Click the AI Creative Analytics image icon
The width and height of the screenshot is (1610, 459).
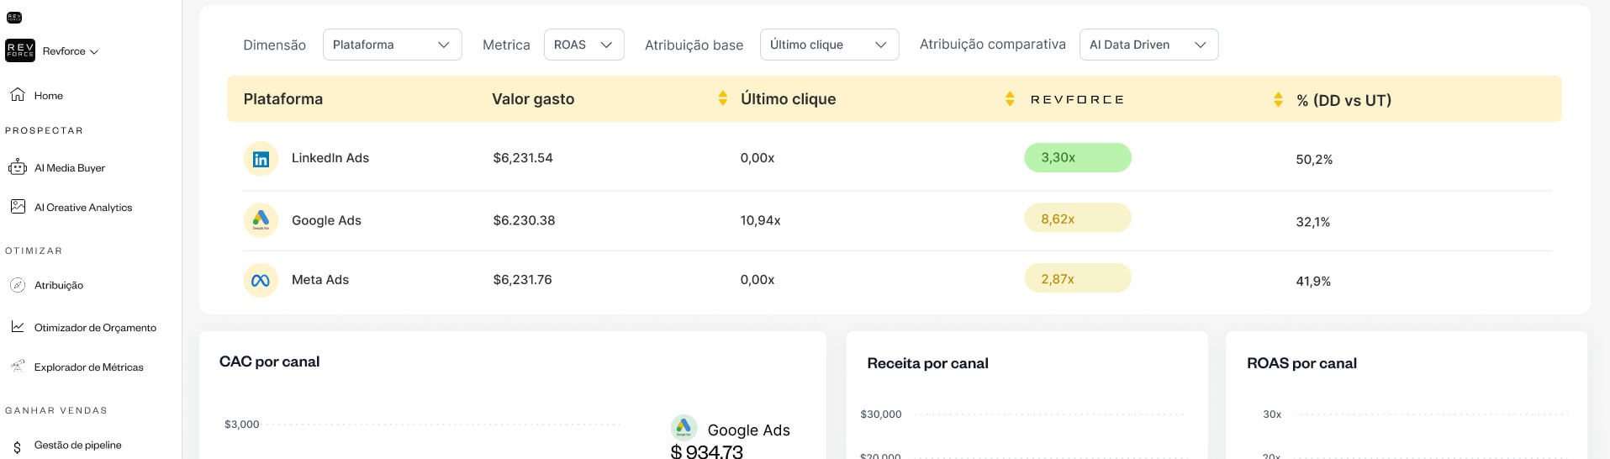coord(18,206)
